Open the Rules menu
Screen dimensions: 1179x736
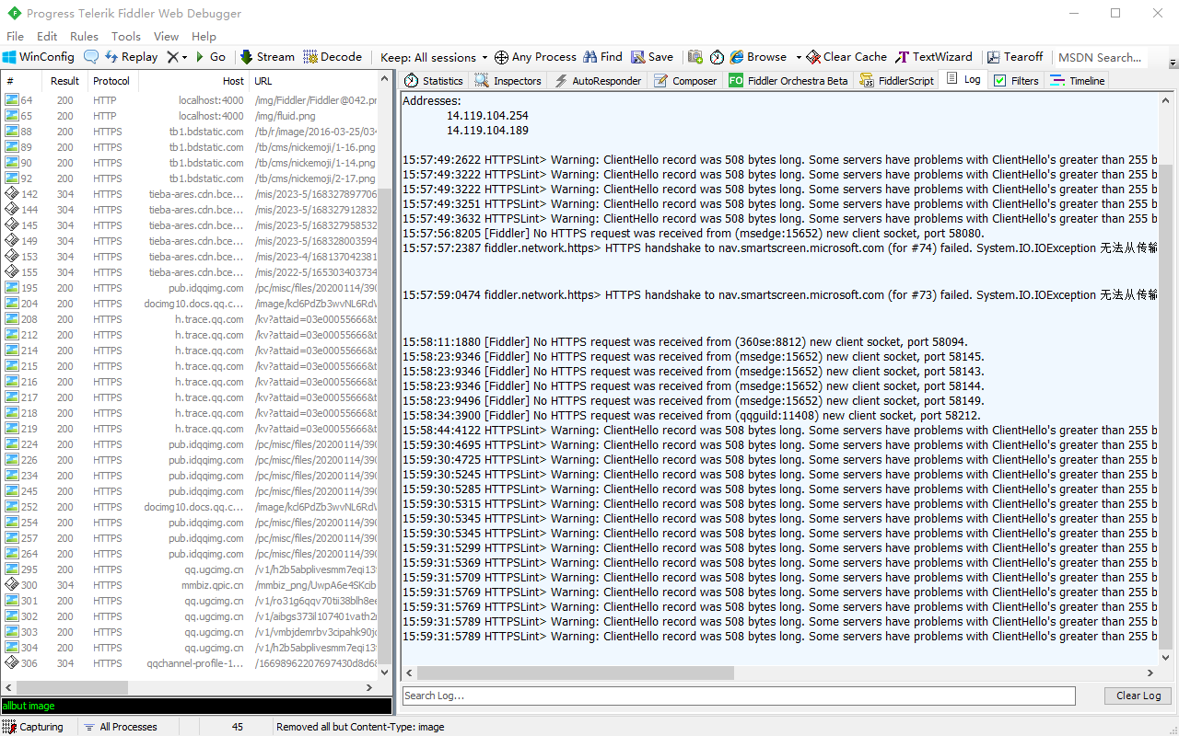click(x=84, y=37)
